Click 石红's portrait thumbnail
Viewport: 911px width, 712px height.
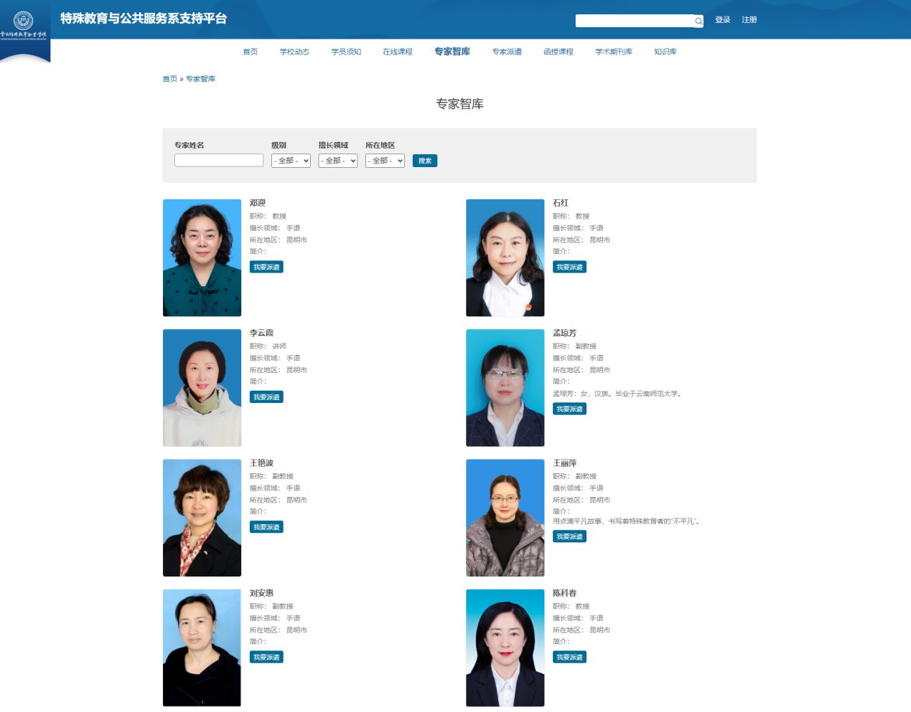tap(505, 257)
